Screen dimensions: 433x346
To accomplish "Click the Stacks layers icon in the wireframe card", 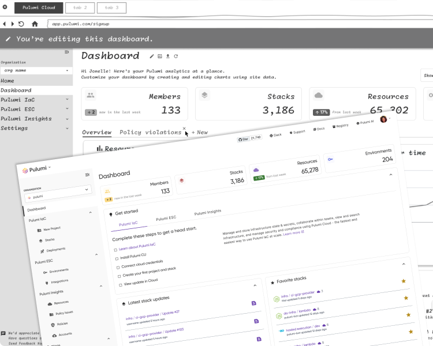I will click(204, 96).
